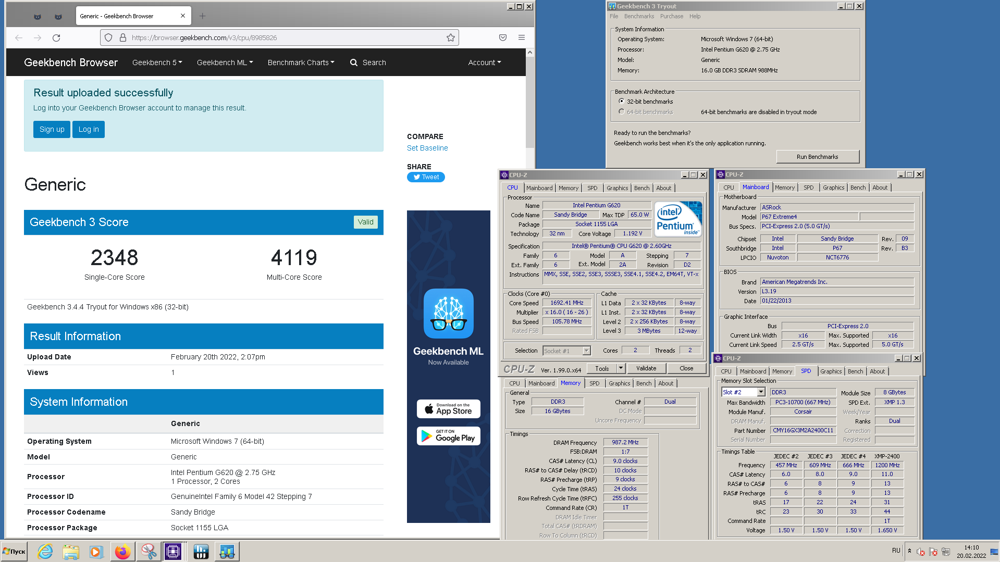Click the browser page vertical scrollbar thumb
Image resolution: width=1000 pixels, height=562 pixels.
pos(529,102)
